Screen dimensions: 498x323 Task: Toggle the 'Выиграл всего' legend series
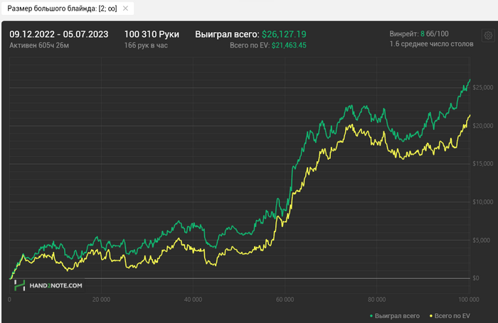(394, 316)
